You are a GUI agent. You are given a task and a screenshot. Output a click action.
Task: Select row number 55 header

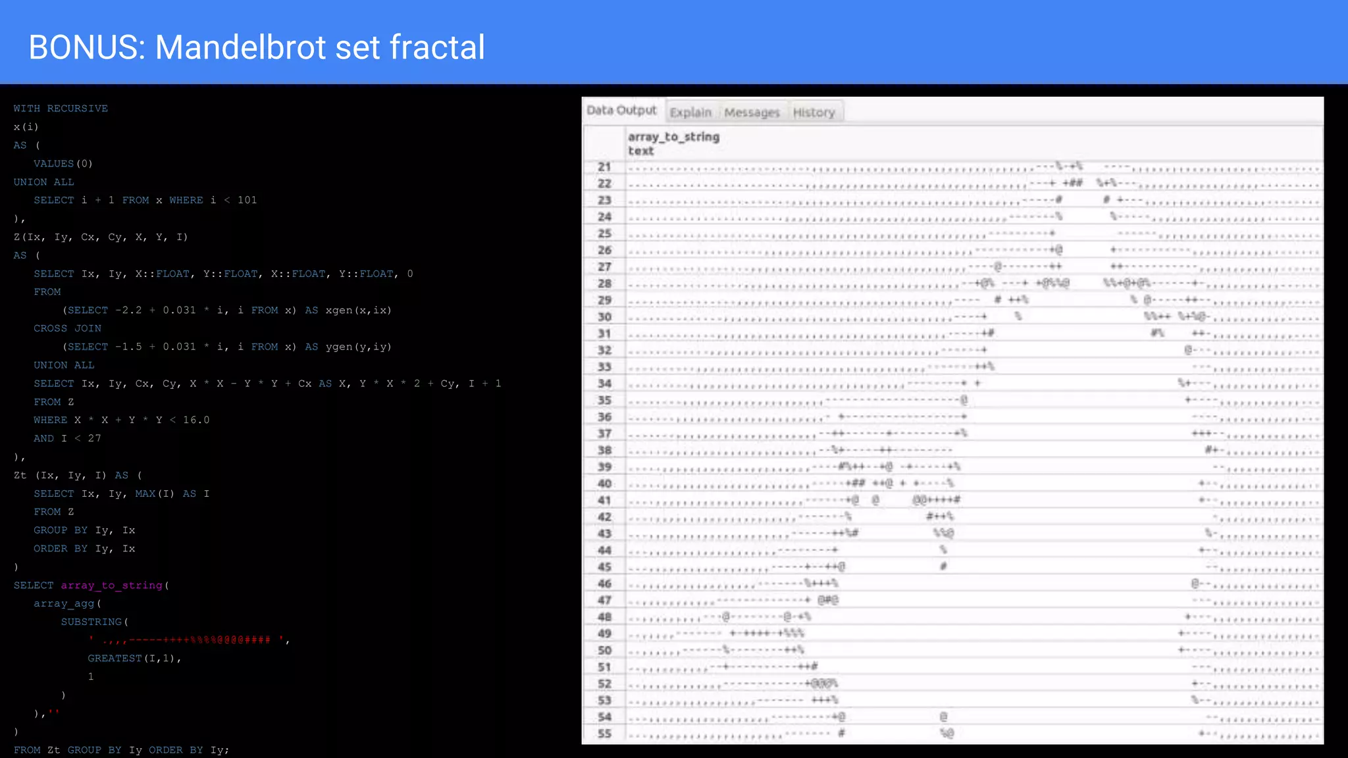pos(604,734)
